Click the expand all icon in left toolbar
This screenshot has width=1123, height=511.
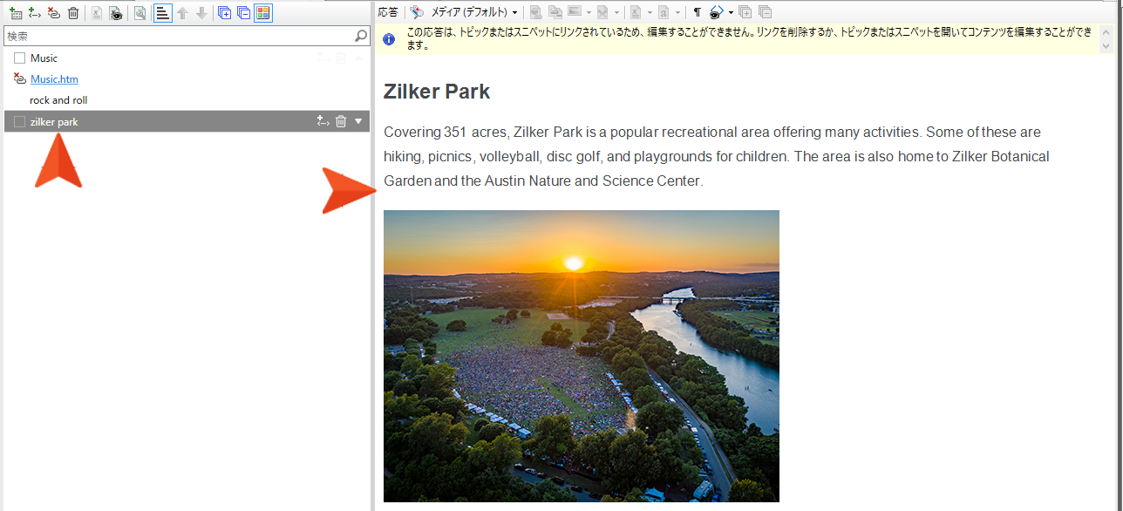coord(224,13)
